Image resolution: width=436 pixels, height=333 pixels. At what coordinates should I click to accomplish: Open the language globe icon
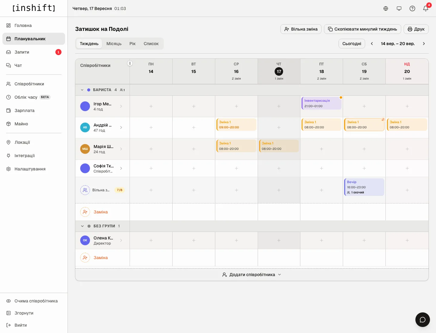(x=386, y=8)
